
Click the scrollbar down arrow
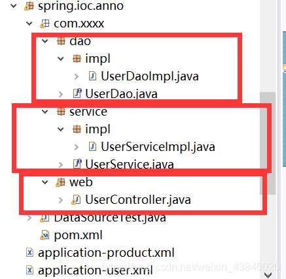(268, 275)
